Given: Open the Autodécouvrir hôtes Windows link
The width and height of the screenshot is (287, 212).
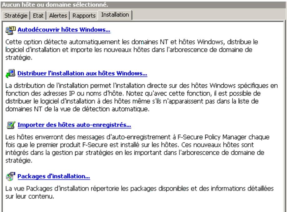Looking at the screenshot, I should 64,30.
